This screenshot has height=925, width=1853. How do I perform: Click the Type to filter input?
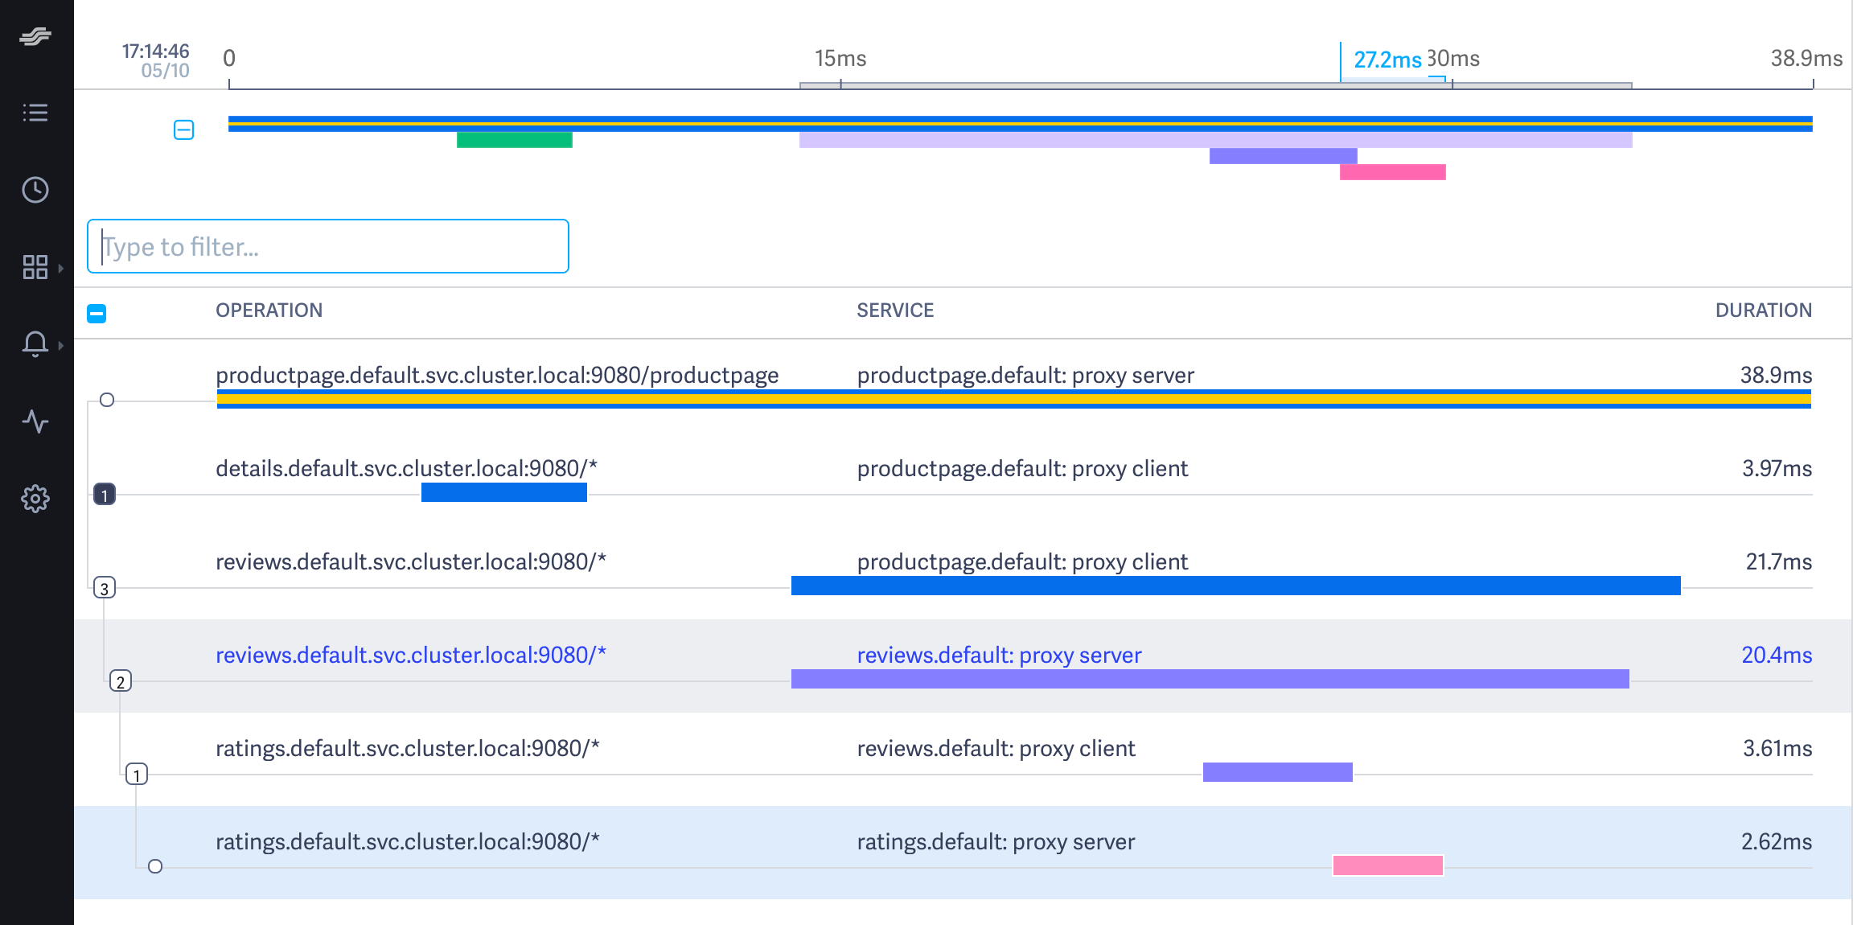click(x=328, y=246)
